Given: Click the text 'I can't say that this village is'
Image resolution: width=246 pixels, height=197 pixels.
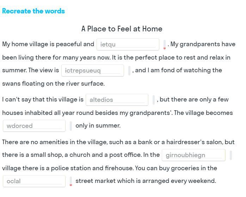Looking at the screenshot, I should (43, 100).
